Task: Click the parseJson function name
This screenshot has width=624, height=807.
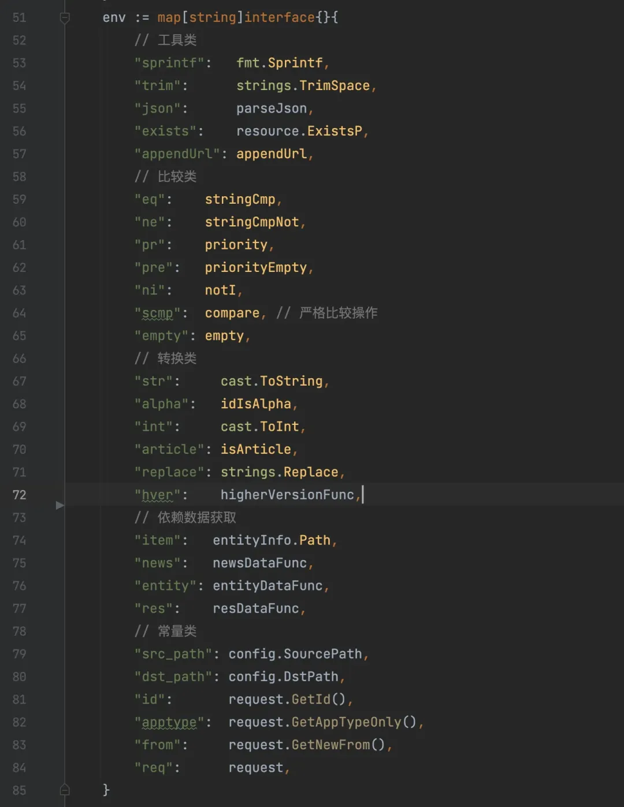Action: click(x=272, y=109)
